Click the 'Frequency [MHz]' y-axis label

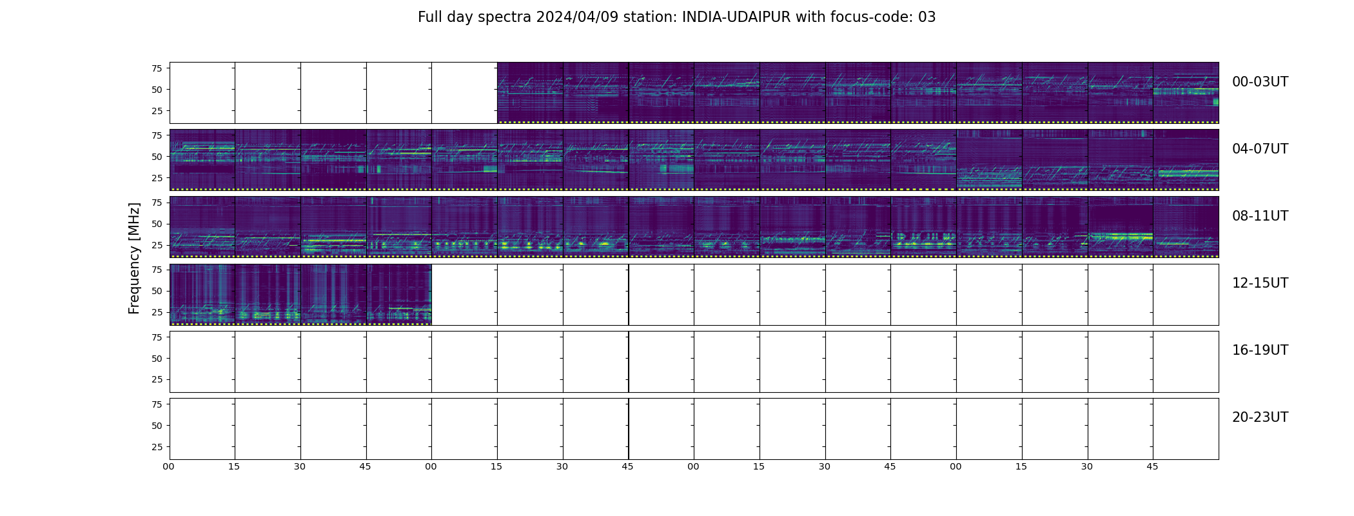(x=134, y=259)
